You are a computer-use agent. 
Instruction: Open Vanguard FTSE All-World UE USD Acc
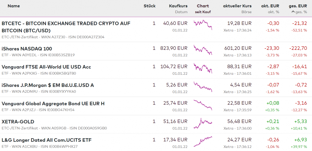click(46, 67)
